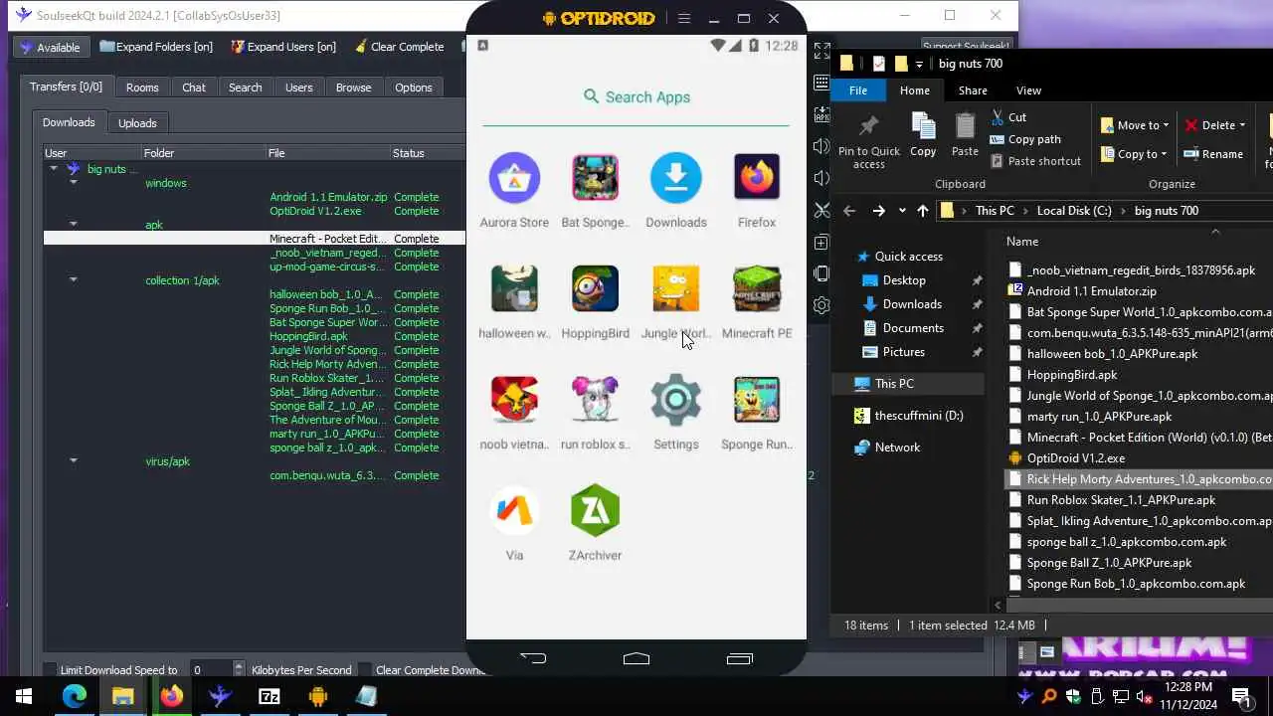Select OptiDroid V1.2.exe in Explorer list

coord(1075,458)
